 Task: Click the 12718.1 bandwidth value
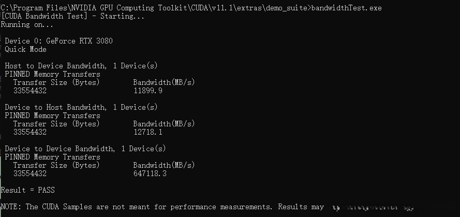148,132
